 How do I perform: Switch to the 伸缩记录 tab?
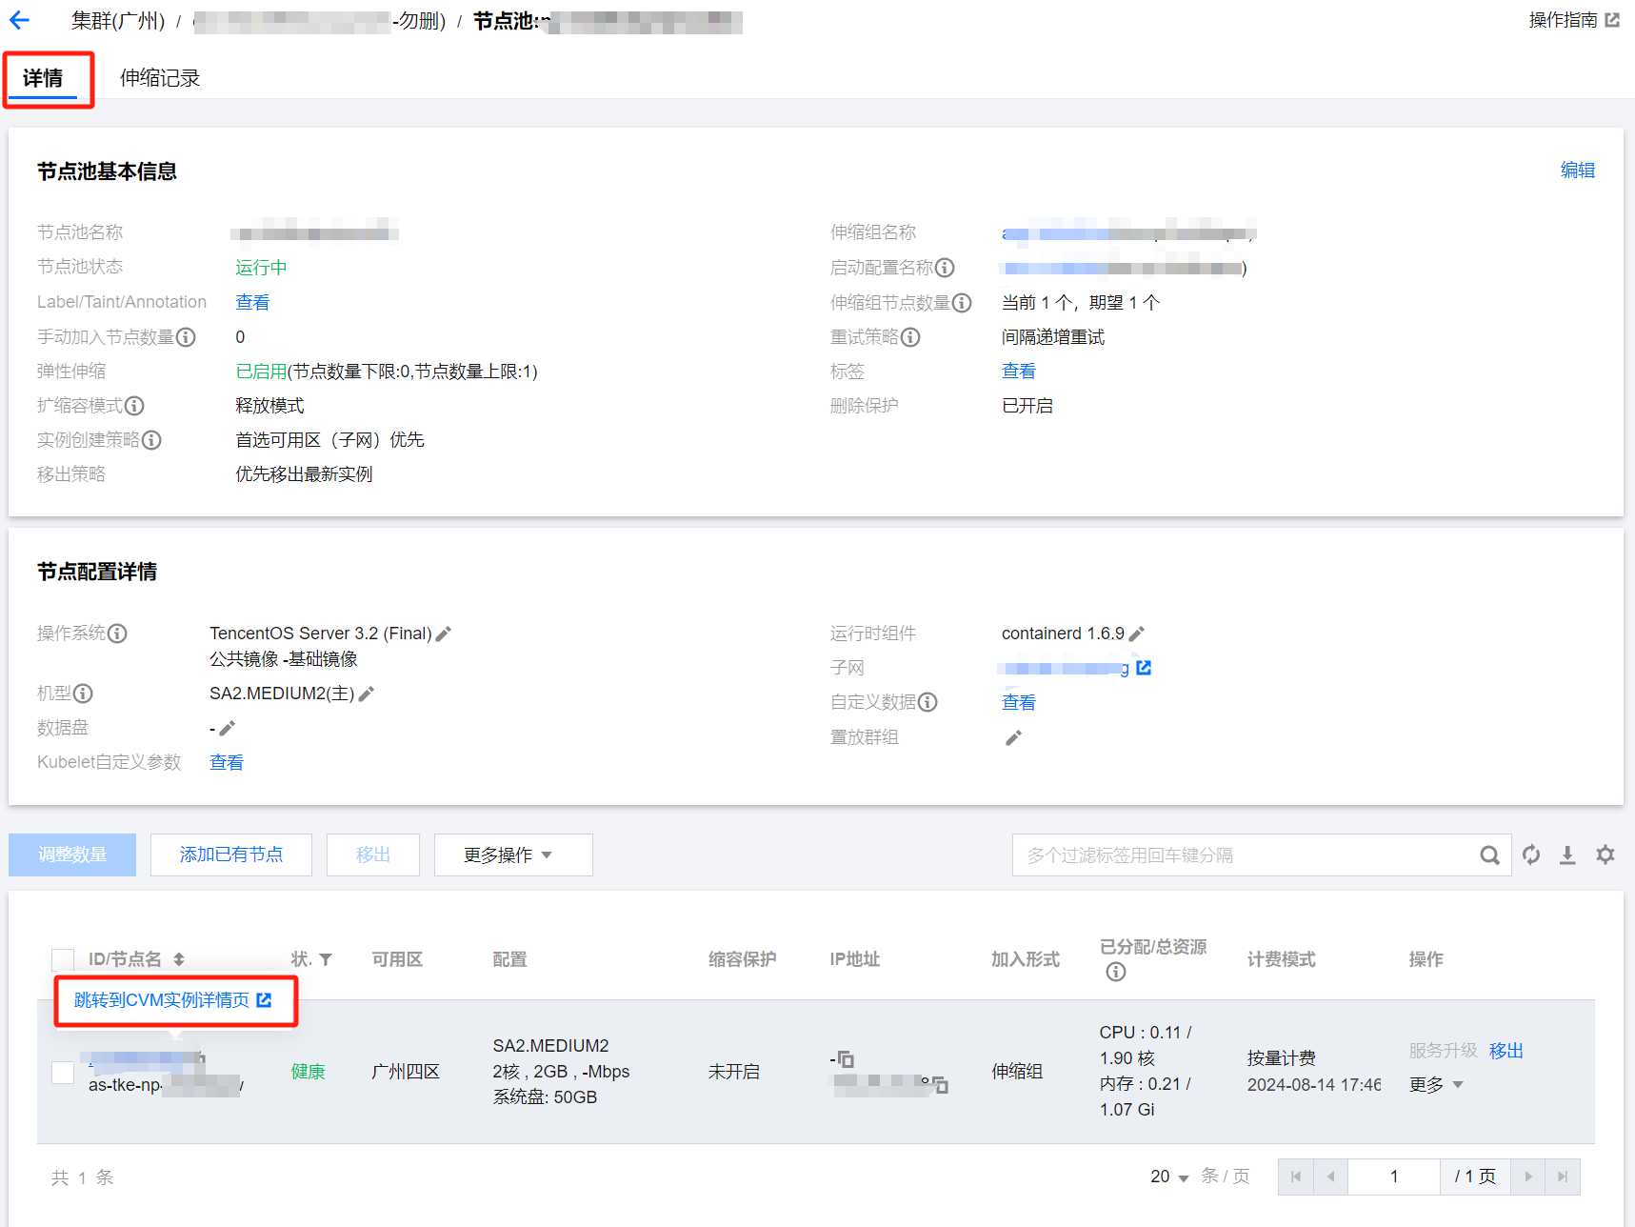click(160, 78)
